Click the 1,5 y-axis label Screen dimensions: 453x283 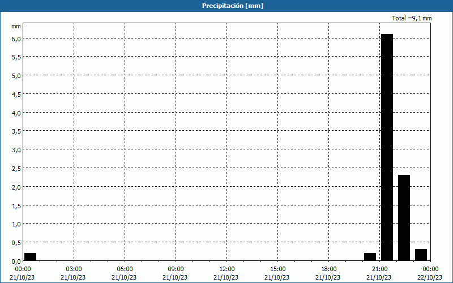point(16,206)
